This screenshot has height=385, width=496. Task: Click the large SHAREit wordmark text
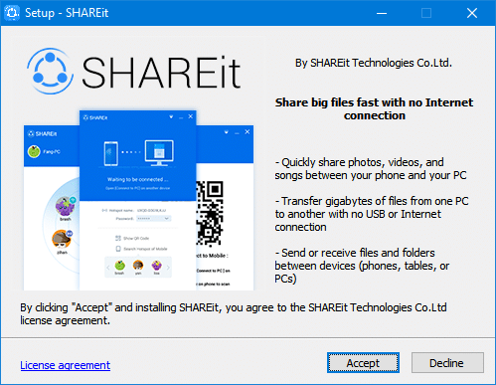click(x=161, y=73)
